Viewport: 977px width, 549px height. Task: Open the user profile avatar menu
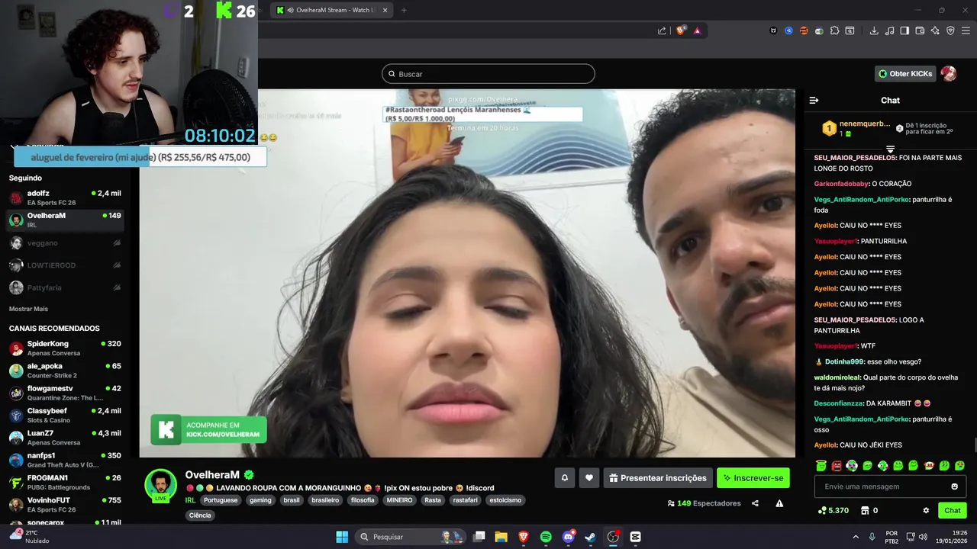[948, 73]
